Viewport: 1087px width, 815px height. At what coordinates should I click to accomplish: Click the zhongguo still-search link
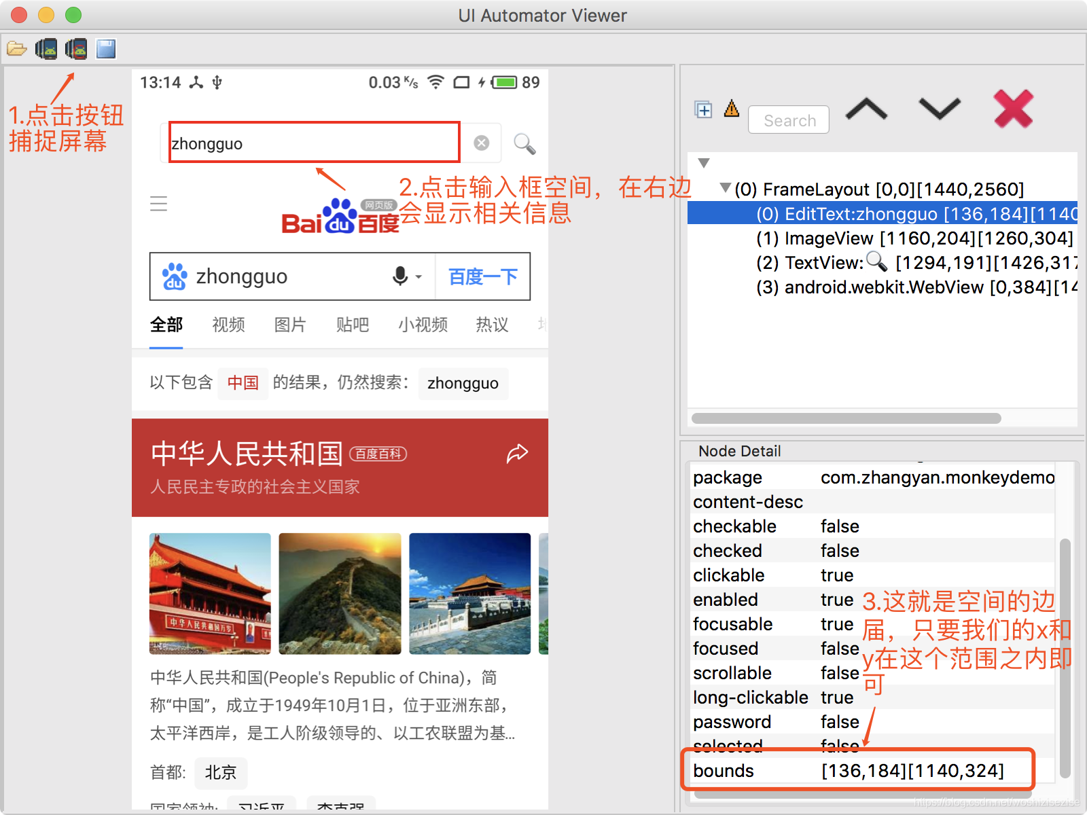[x=463, y=383]
